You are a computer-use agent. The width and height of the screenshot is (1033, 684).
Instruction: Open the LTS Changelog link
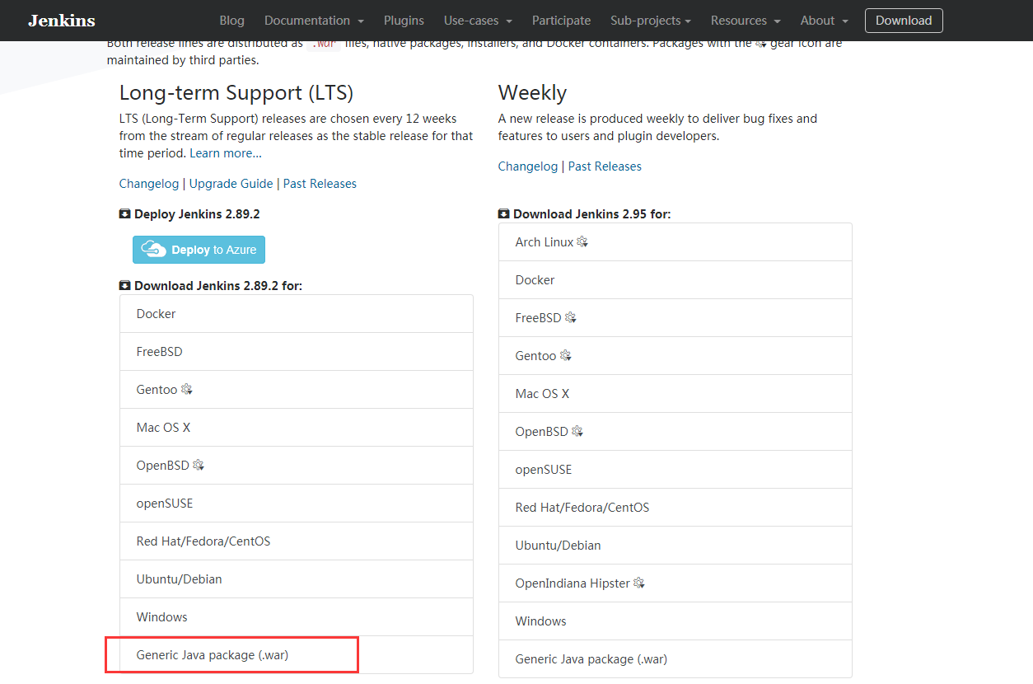[149, 184]
